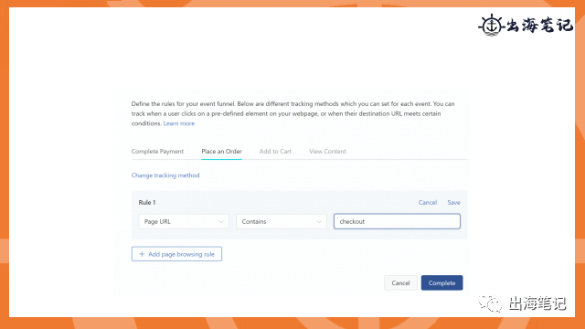The image size is (585, 329).
Task: Expand the Contains condition dropdown
Action: click(282, 221)
